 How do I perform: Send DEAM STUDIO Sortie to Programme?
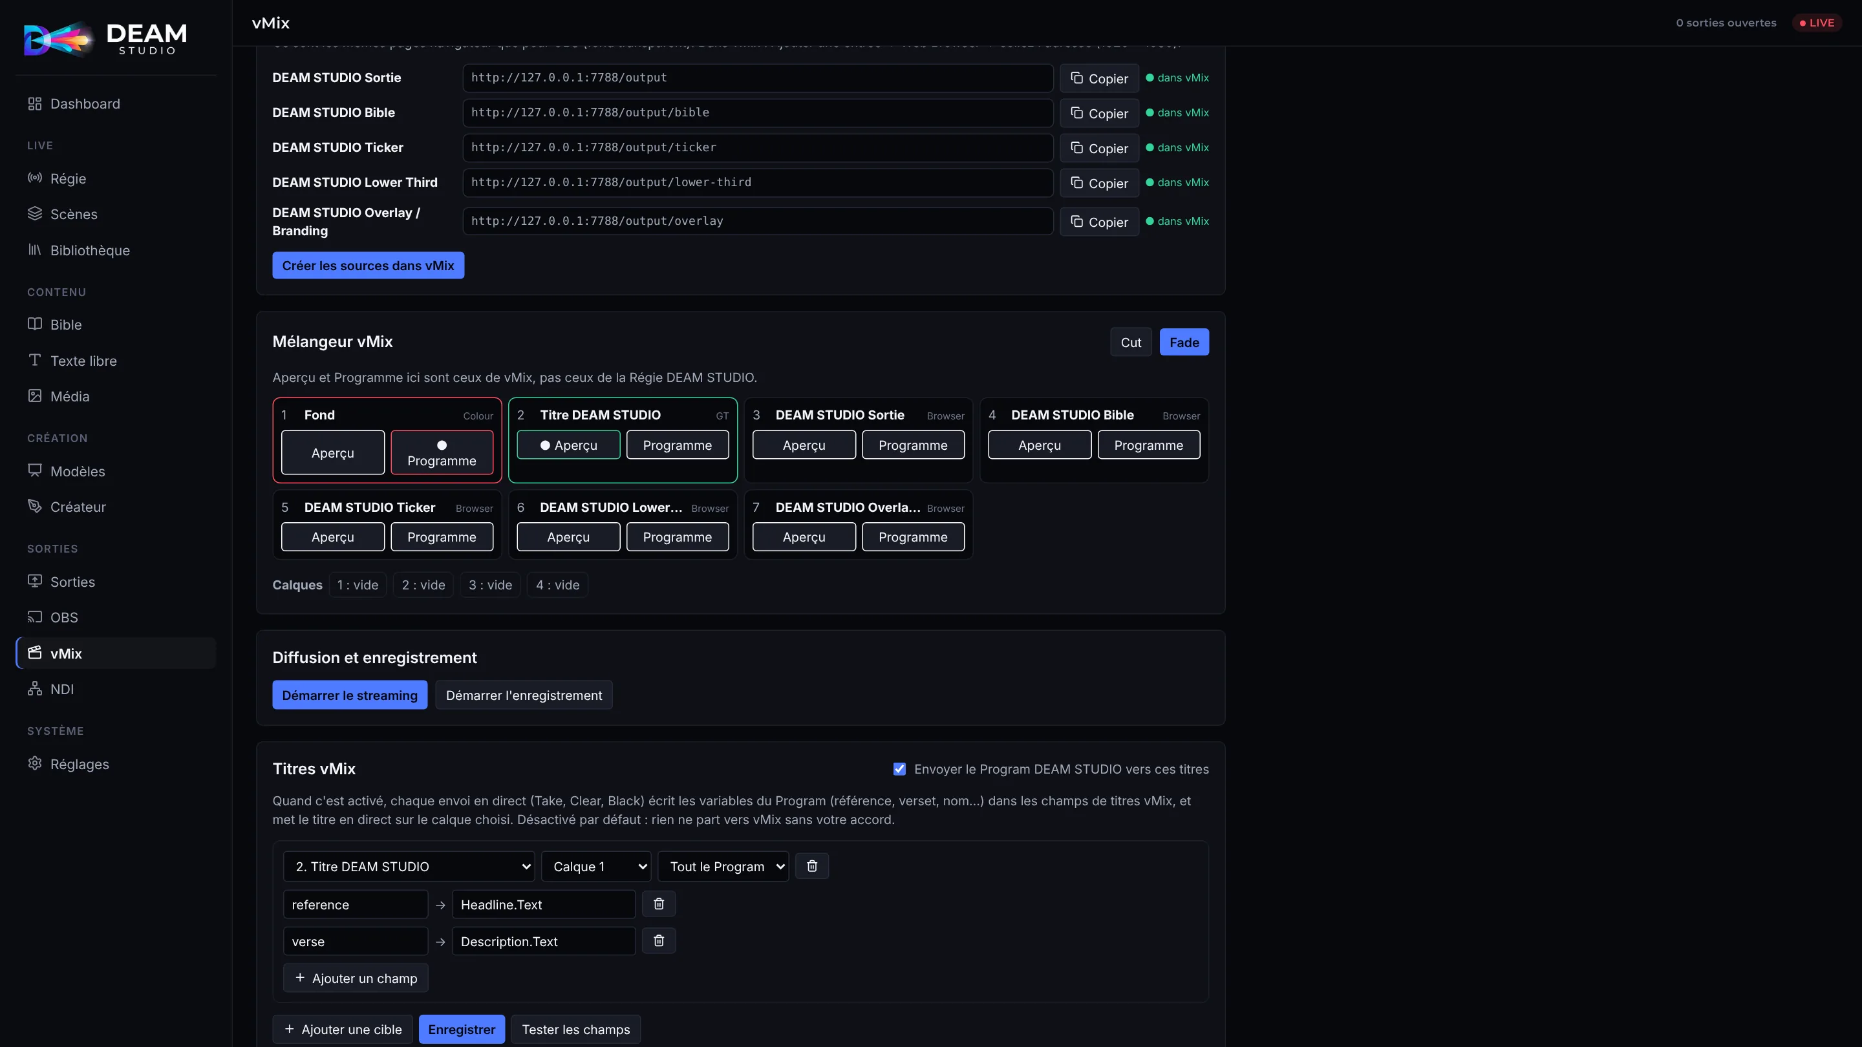(913, 445)
